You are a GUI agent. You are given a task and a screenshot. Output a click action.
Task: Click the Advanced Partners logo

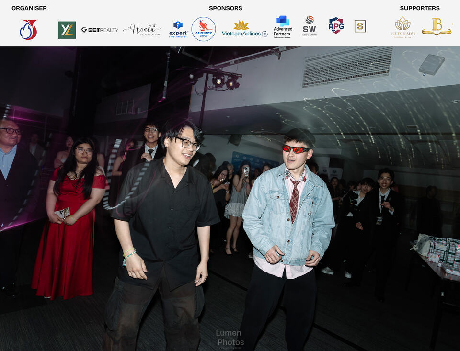pyautogui.click(x=283, y=27)
